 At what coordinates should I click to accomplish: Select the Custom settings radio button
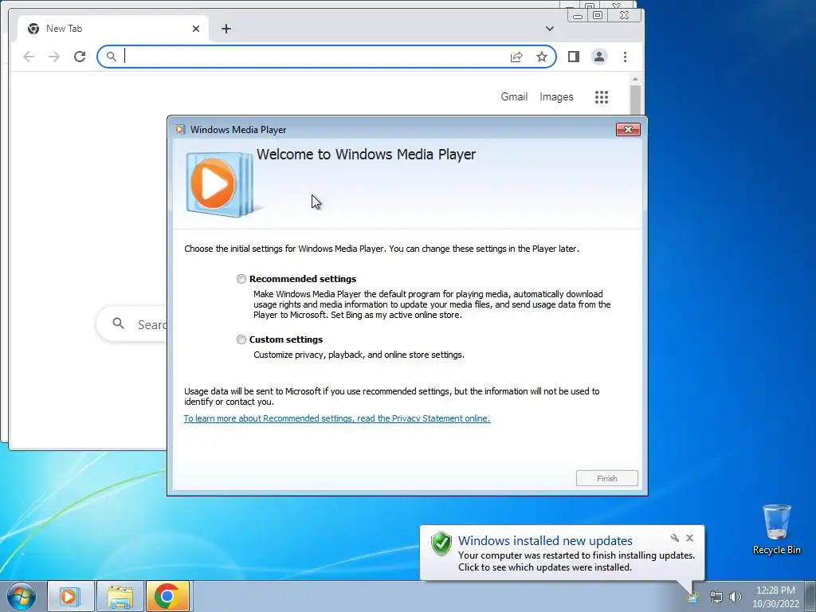tap(241, 339)
